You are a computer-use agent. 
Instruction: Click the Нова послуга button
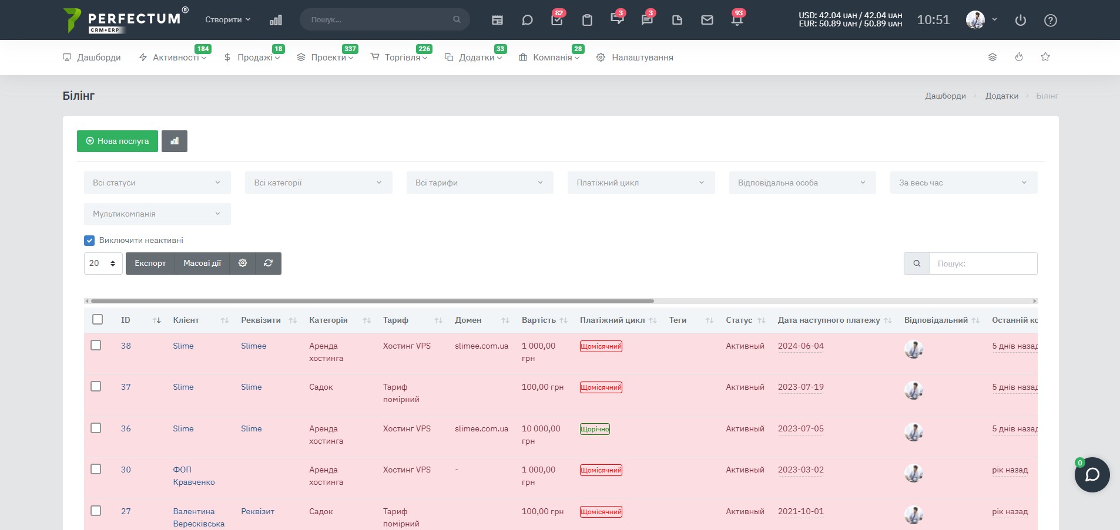coord(118,141)
